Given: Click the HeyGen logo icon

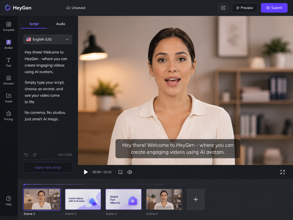Looking at the screenshot, I should click(8, 8).
